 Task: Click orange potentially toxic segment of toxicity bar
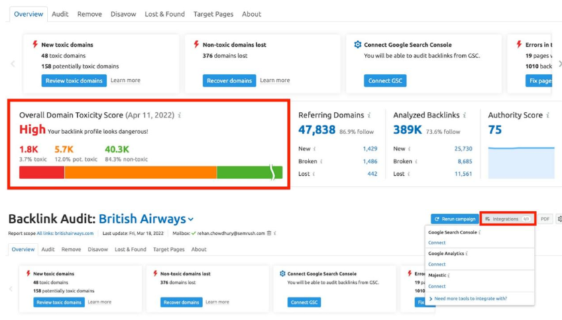[x=141, y=172]
